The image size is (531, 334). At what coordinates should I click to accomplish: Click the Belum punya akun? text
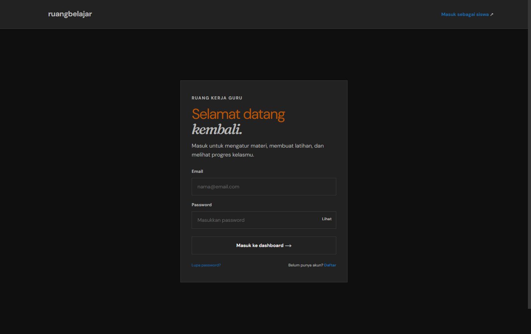point(306,265)
